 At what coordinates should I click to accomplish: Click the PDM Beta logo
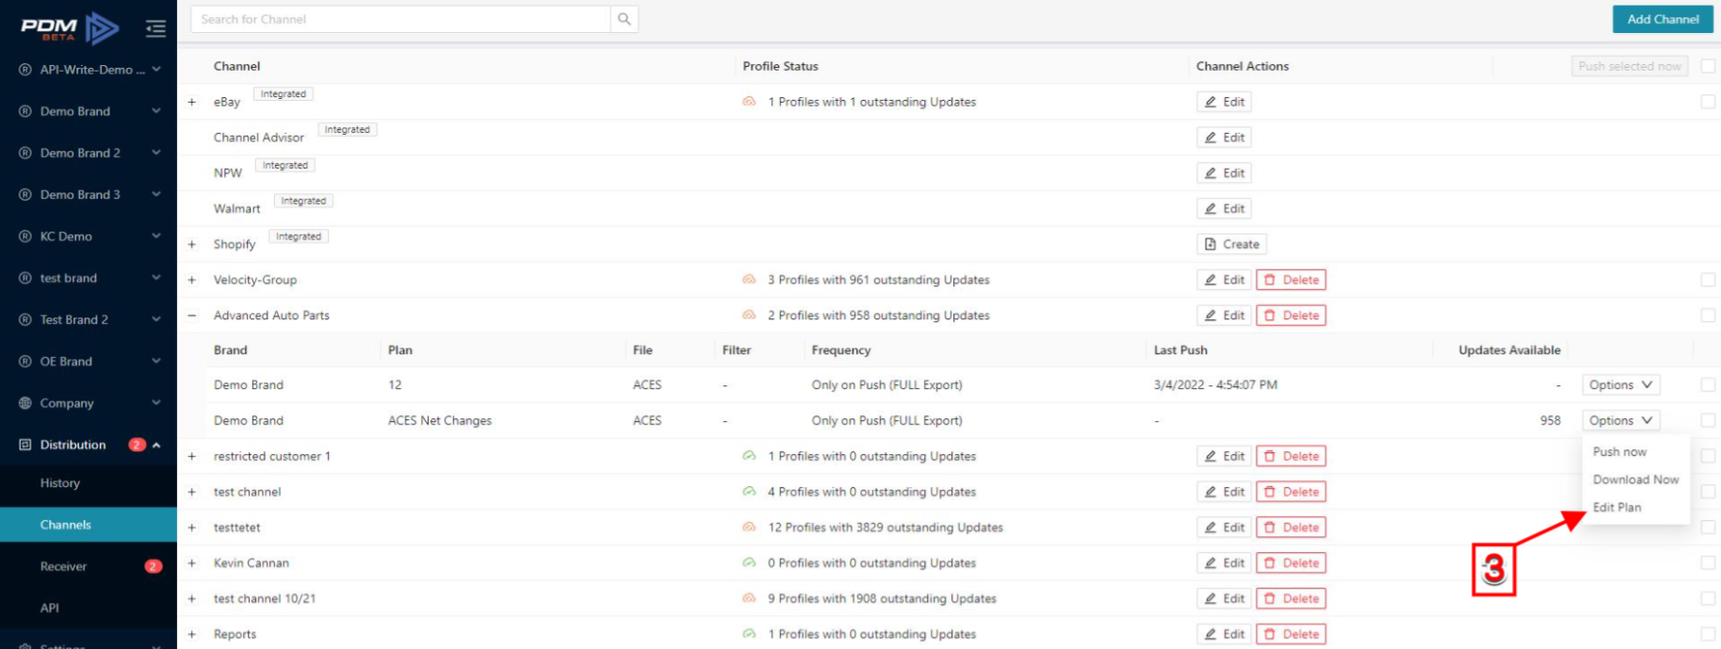70,28
